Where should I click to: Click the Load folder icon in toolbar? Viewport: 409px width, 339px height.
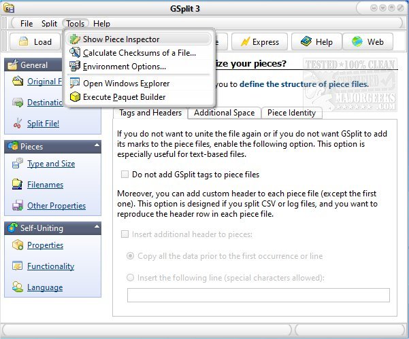click(x=23, y=41)
